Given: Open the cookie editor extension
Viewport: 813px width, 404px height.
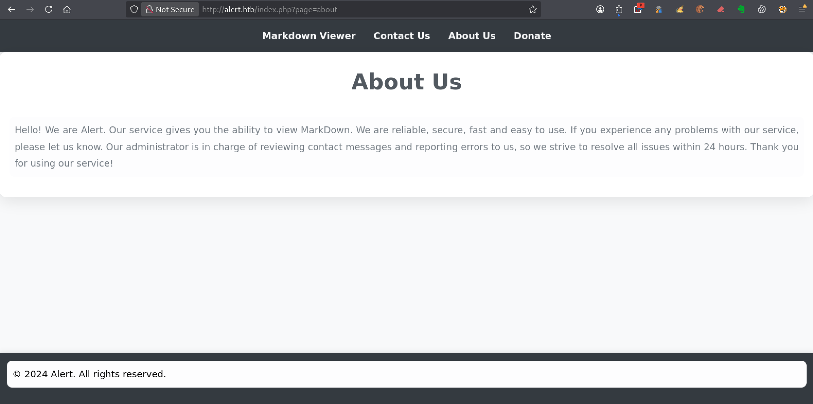Looking at the screenshot, I should pyautogui.click(x=700, y=10).
